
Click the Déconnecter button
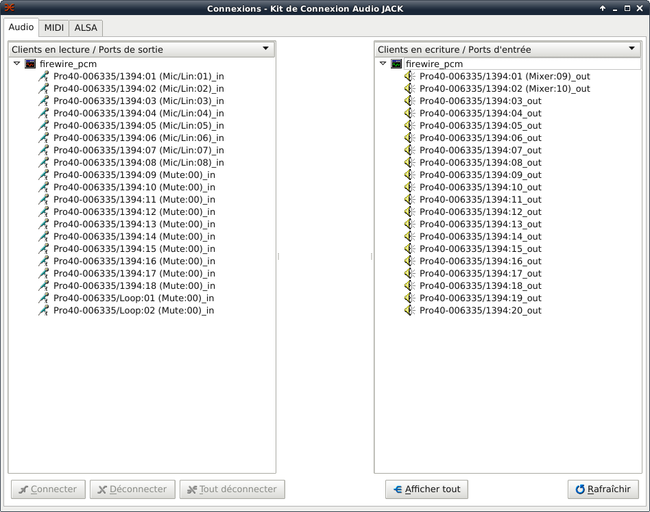pyautogui.click(x=132, y=489)
